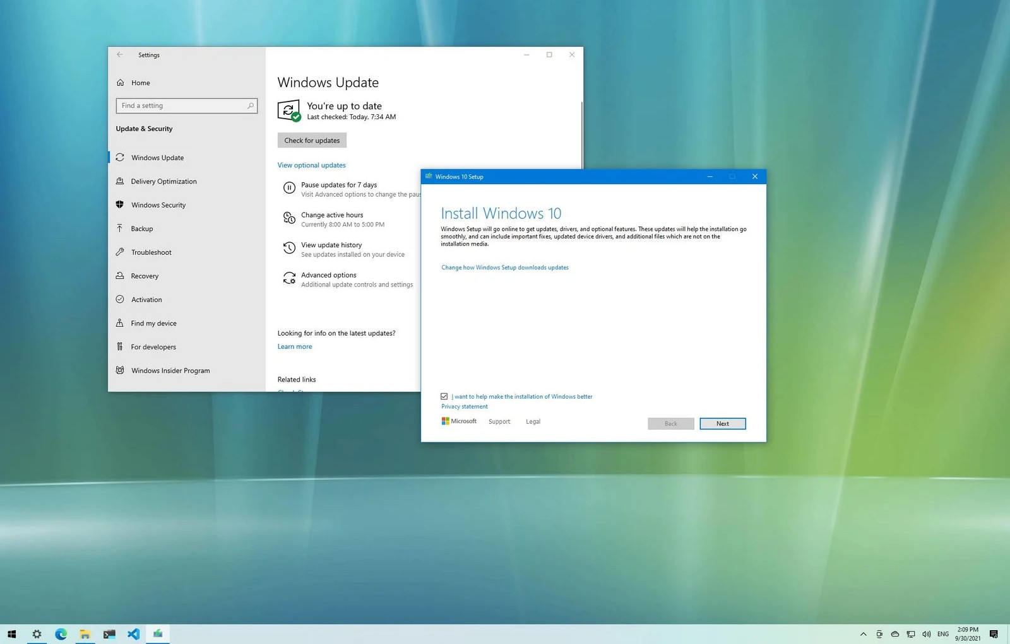Click the Find a setting search box

pyautogui.click(x=186, y=105)
